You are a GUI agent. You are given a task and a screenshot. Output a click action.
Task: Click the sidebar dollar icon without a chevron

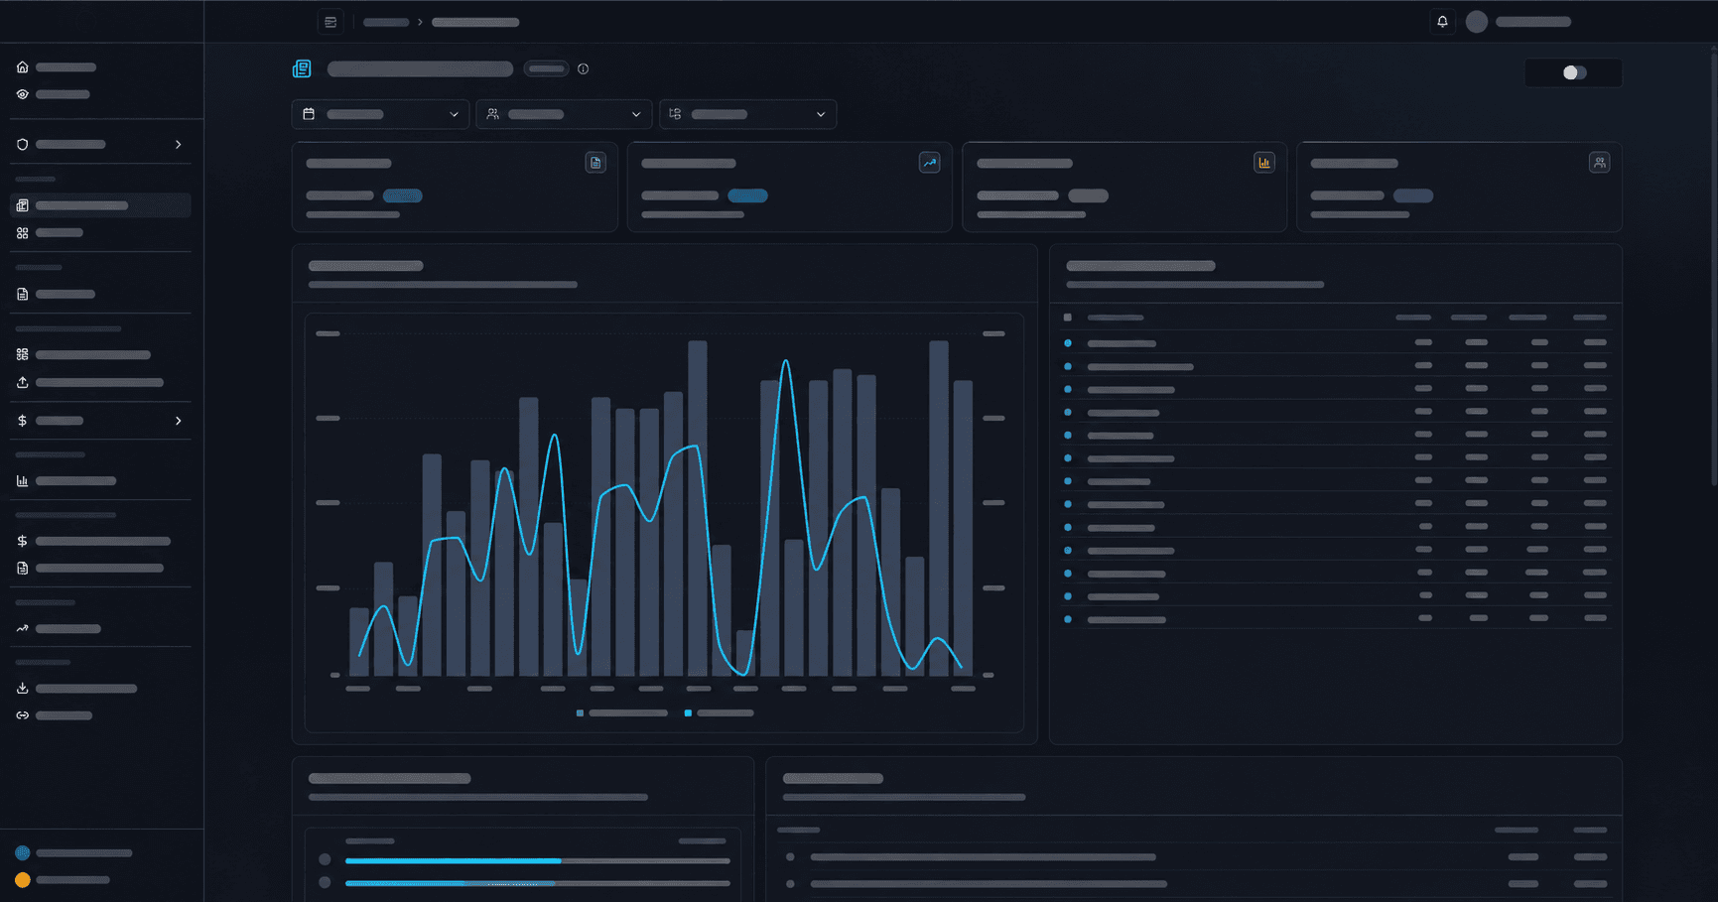[x=23, y=541]
